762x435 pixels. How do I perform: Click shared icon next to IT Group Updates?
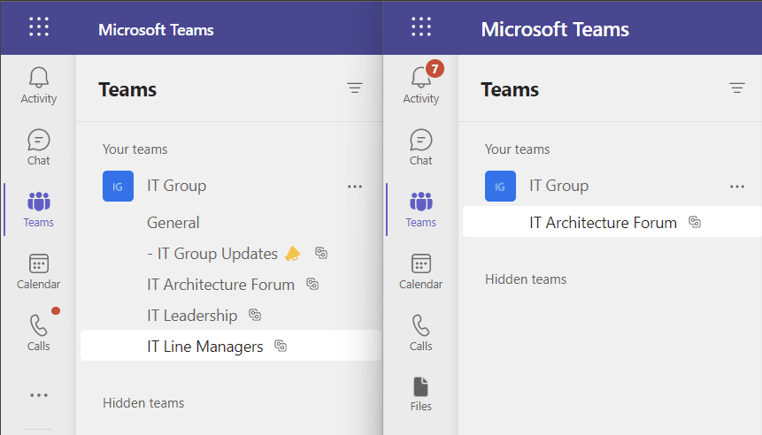pos(321,253)
